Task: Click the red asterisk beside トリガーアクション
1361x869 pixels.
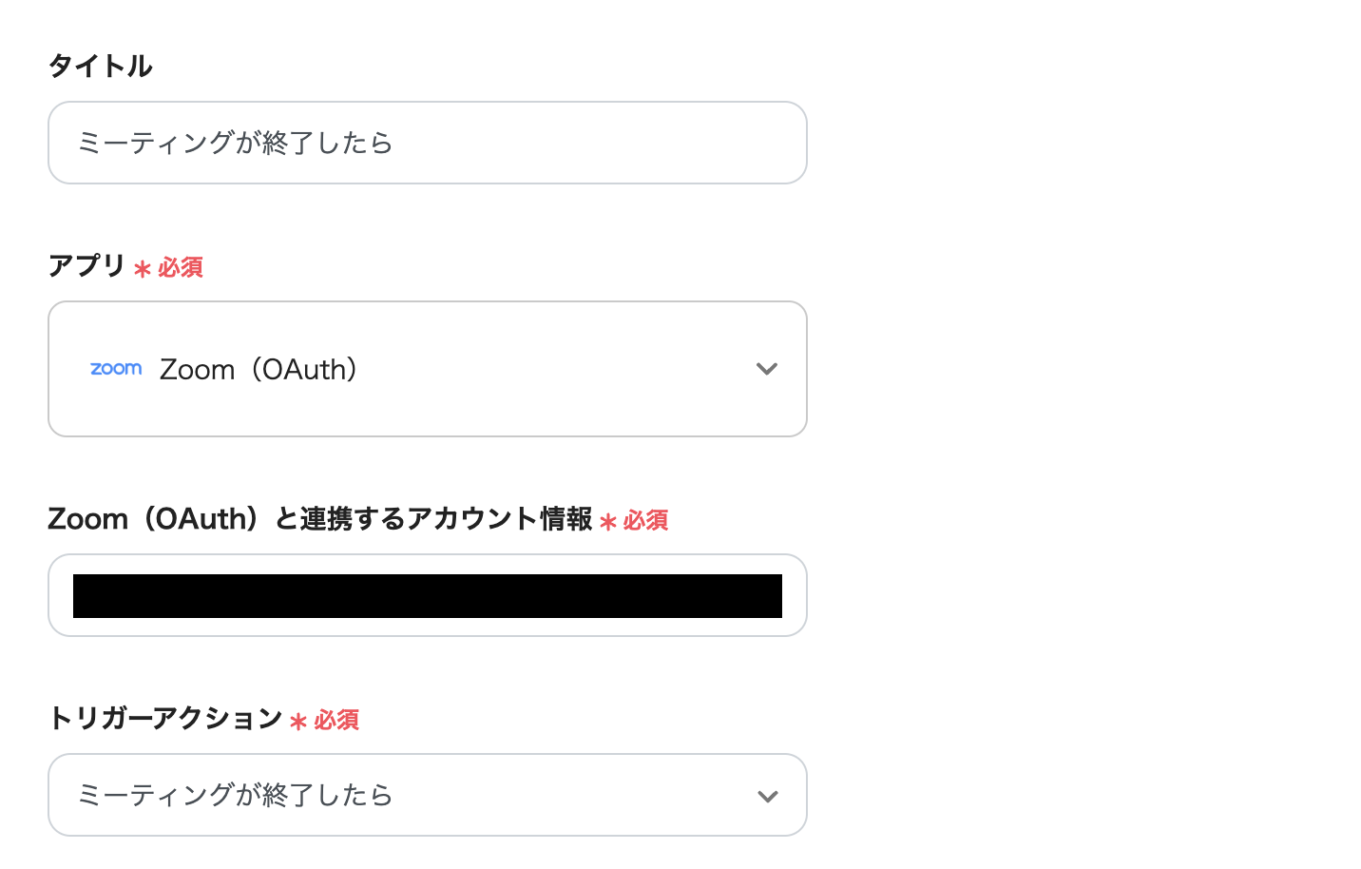Action: point(298,722)
